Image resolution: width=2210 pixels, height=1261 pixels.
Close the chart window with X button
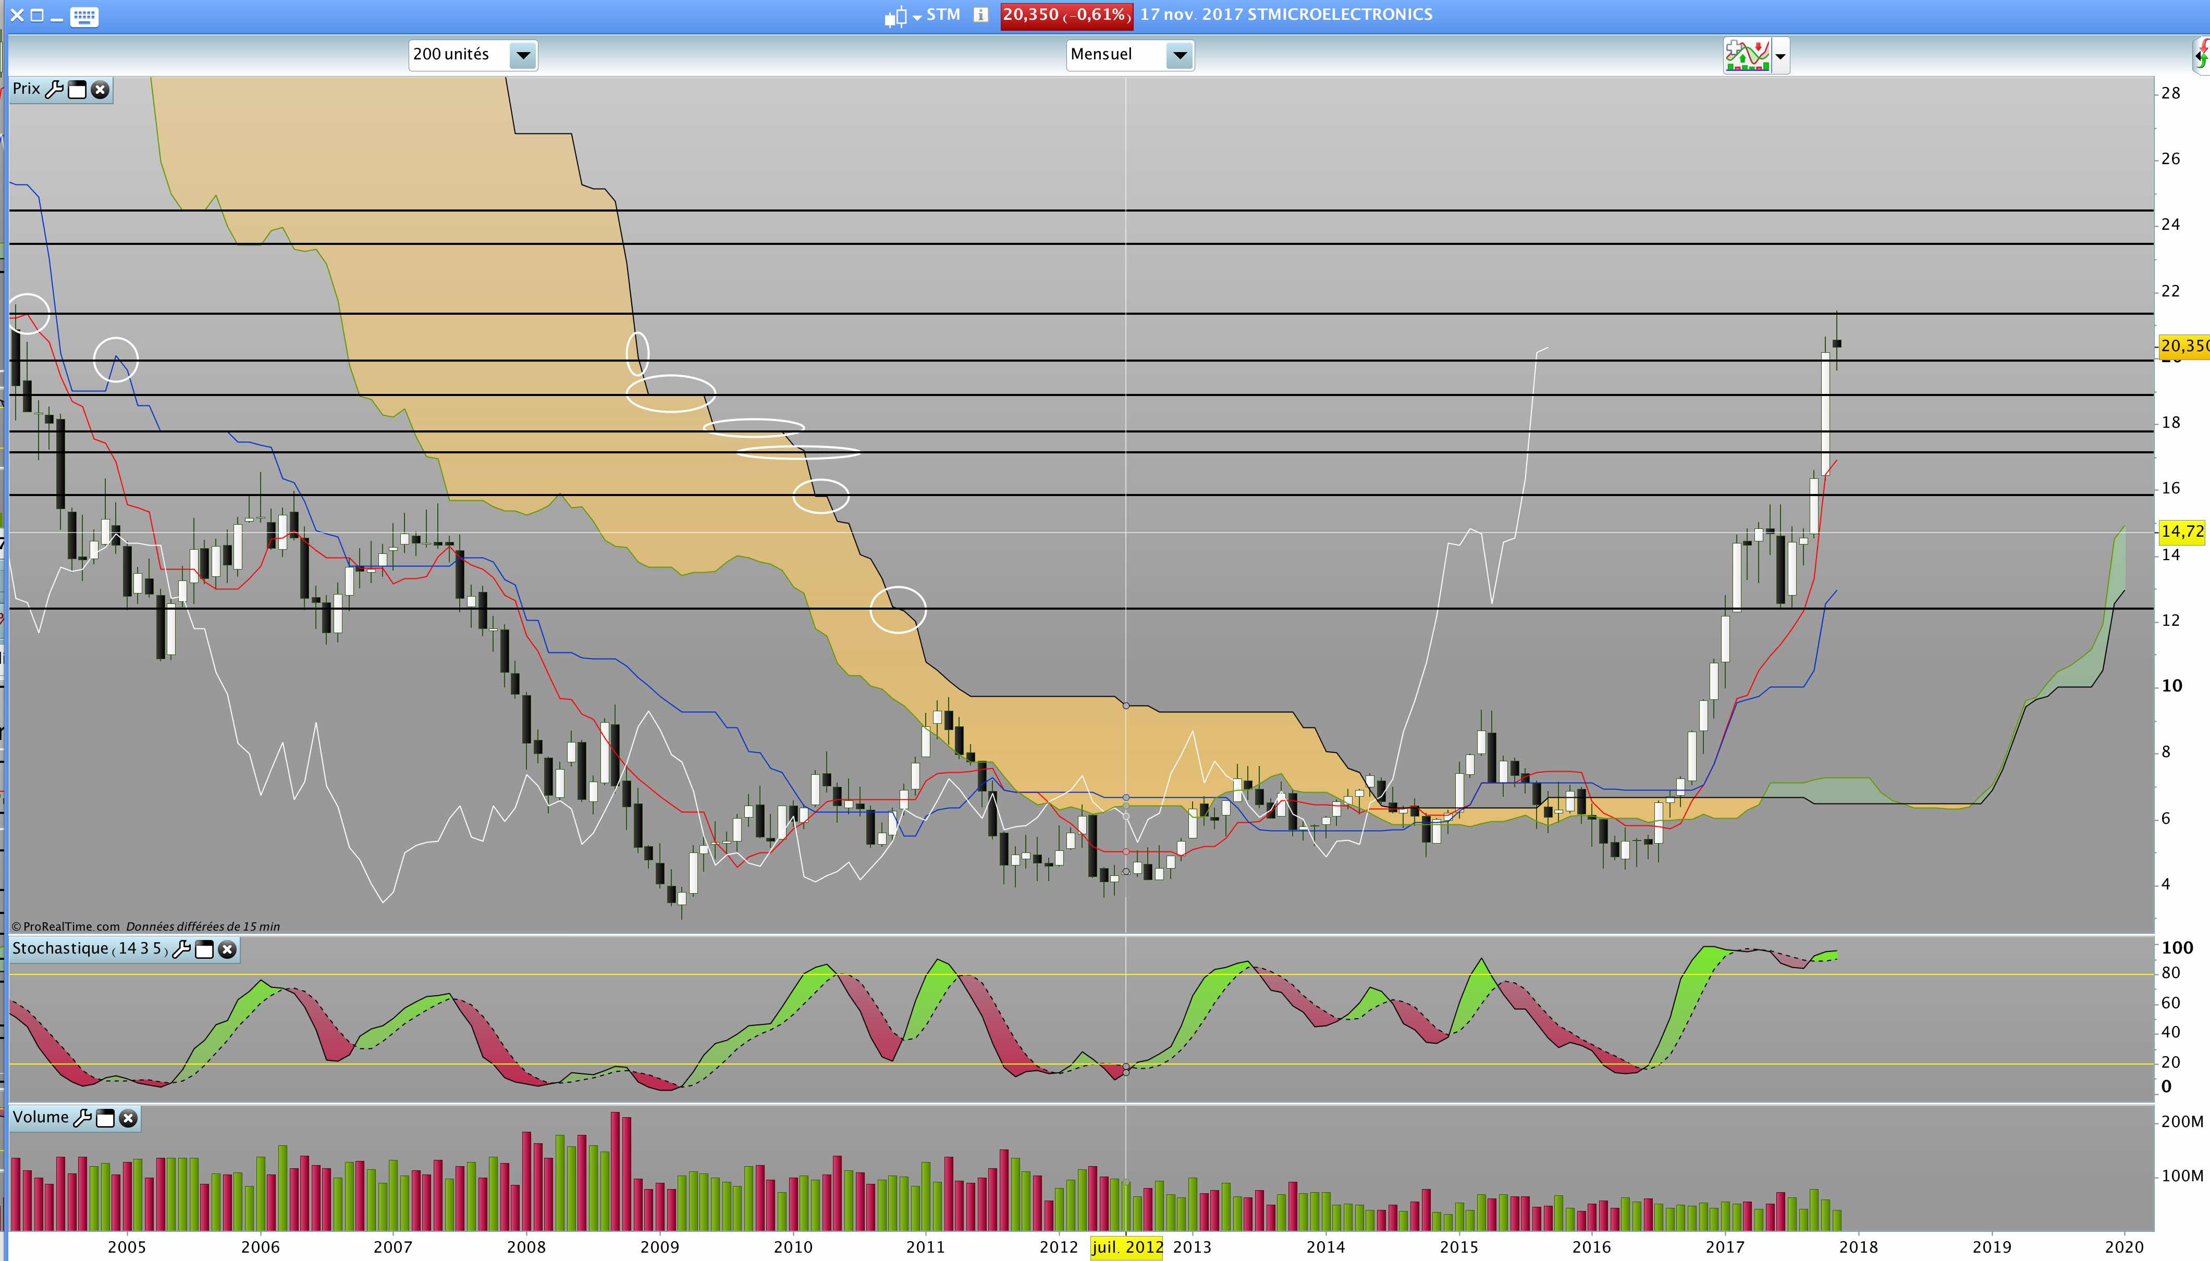tap(17, 16)
